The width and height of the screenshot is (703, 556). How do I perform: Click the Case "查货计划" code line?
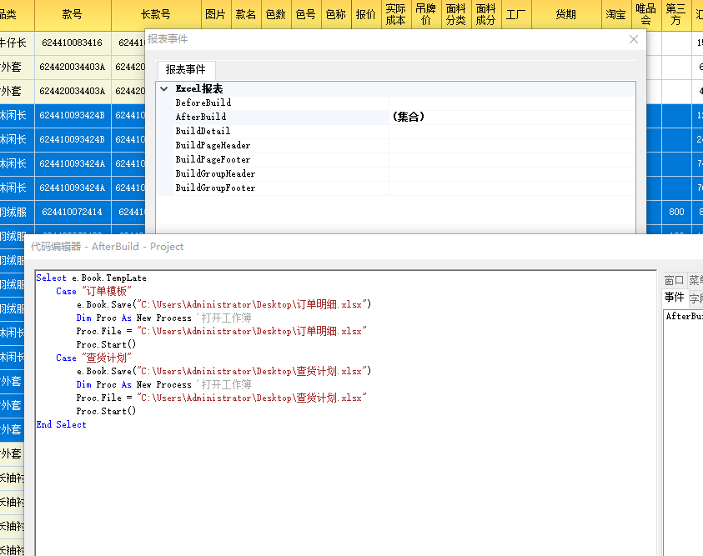93,358
